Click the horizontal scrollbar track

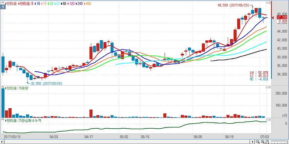127,142
